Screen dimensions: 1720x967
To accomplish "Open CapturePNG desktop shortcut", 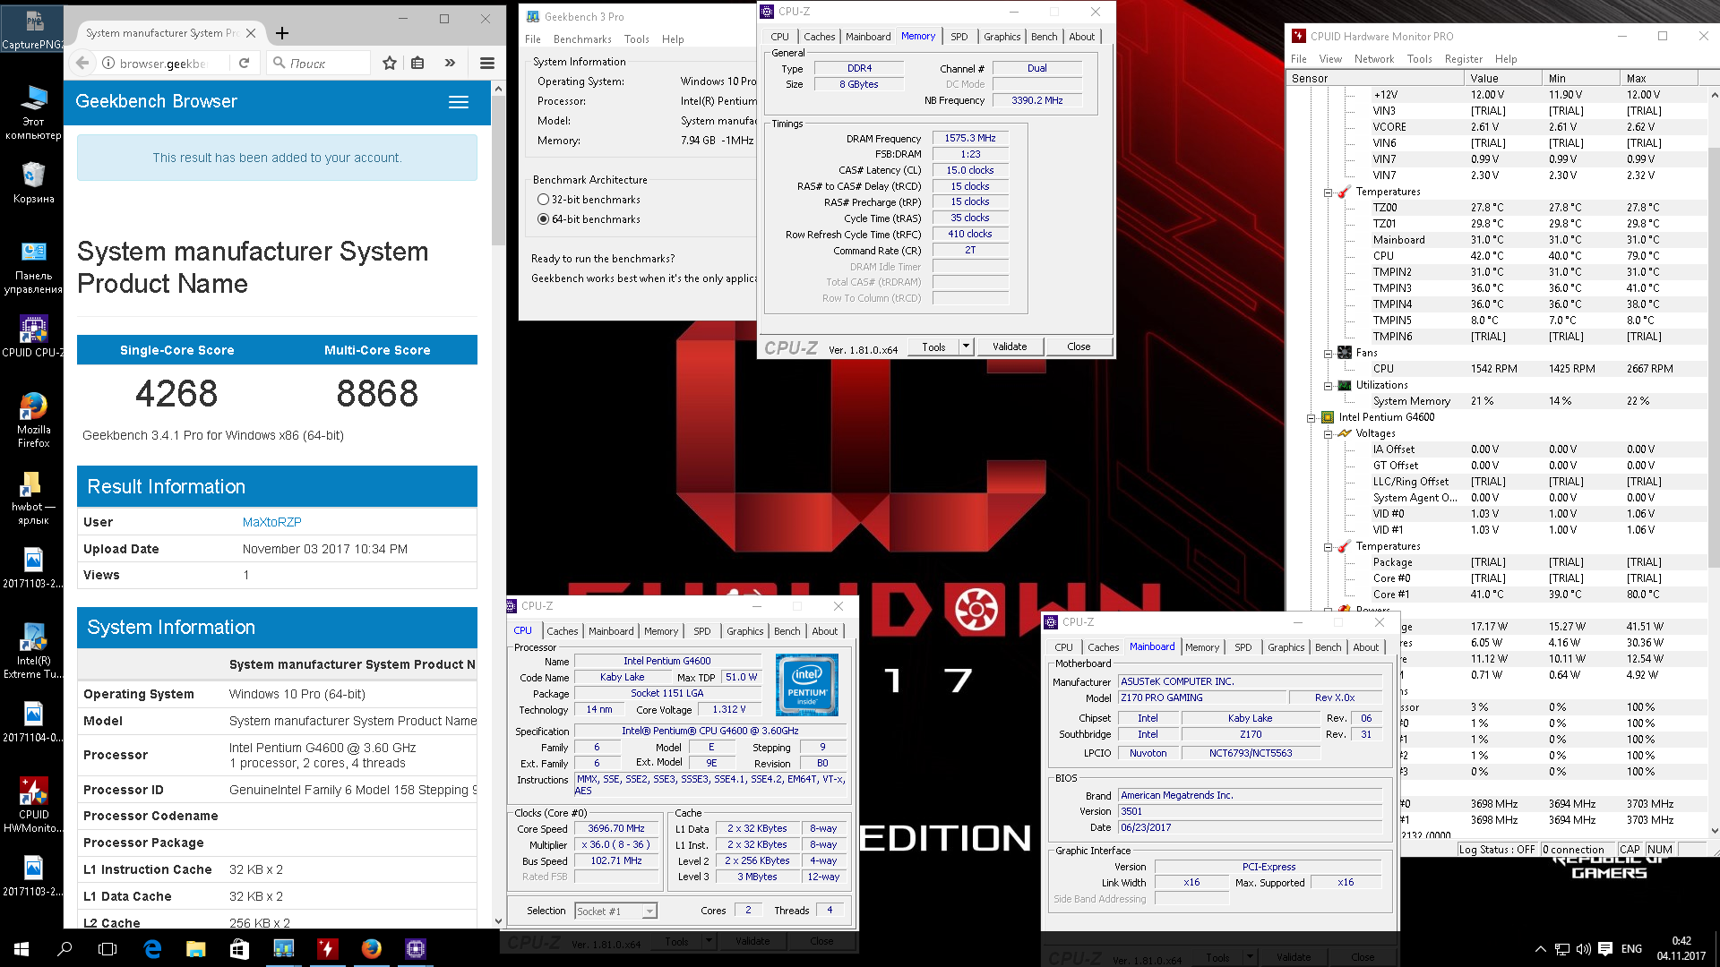I will click(x=33, y=30).
